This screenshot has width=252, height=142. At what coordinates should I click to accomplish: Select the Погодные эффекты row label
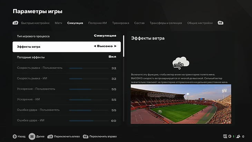(x=31, y=57)
